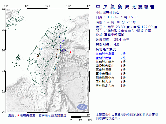Click the row 南投縣合歡山 1級
The height and width of the screenshot is (124, 166).
tap(111, 66)
